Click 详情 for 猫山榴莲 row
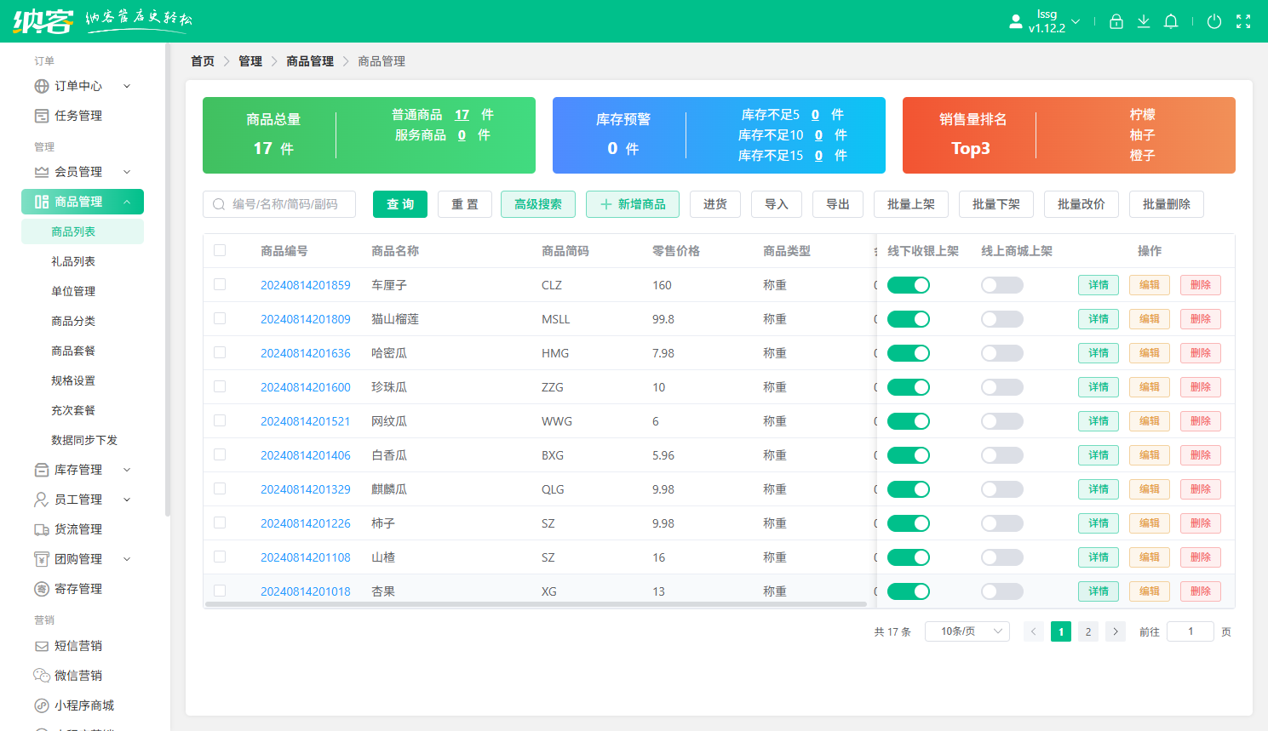This screenshot has width=1268, height=731. pyautogui.click(x=1099, y=319)
